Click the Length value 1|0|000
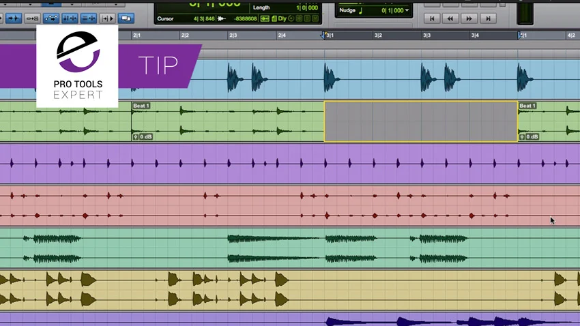Image resolution: width=580 pixels, height=326 pixels. (307, 8)
